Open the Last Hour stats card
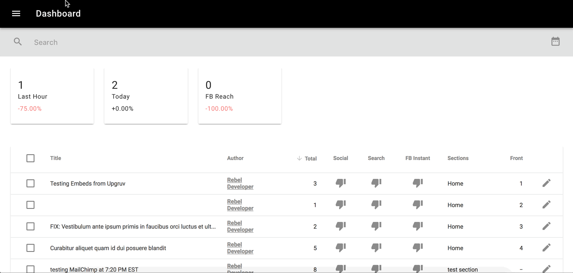This screenshot has width=573, height=273. pyautogui.click(x=52, y=96)
